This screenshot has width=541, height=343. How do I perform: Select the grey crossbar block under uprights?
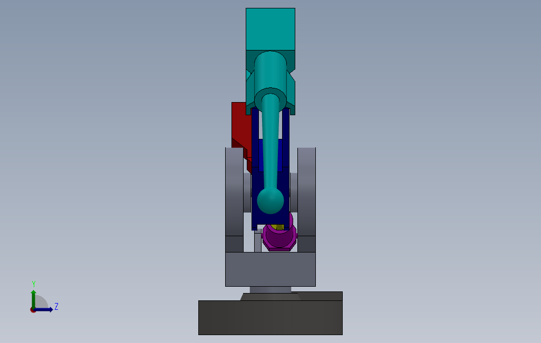[x=270, y=269]
